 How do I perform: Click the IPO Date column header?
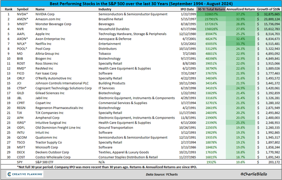click(x=187, y=9)
